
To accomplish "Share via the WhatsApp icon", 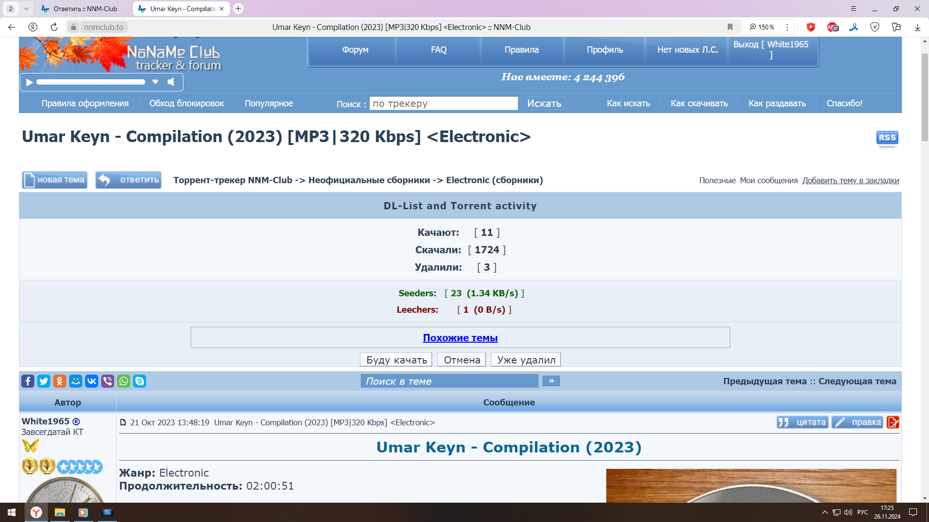I will click(123, 381).
